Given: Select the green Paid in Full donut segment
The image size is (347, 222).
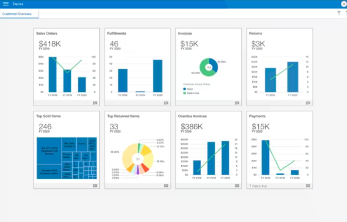Looking at the screenshot, I should 204,70.
